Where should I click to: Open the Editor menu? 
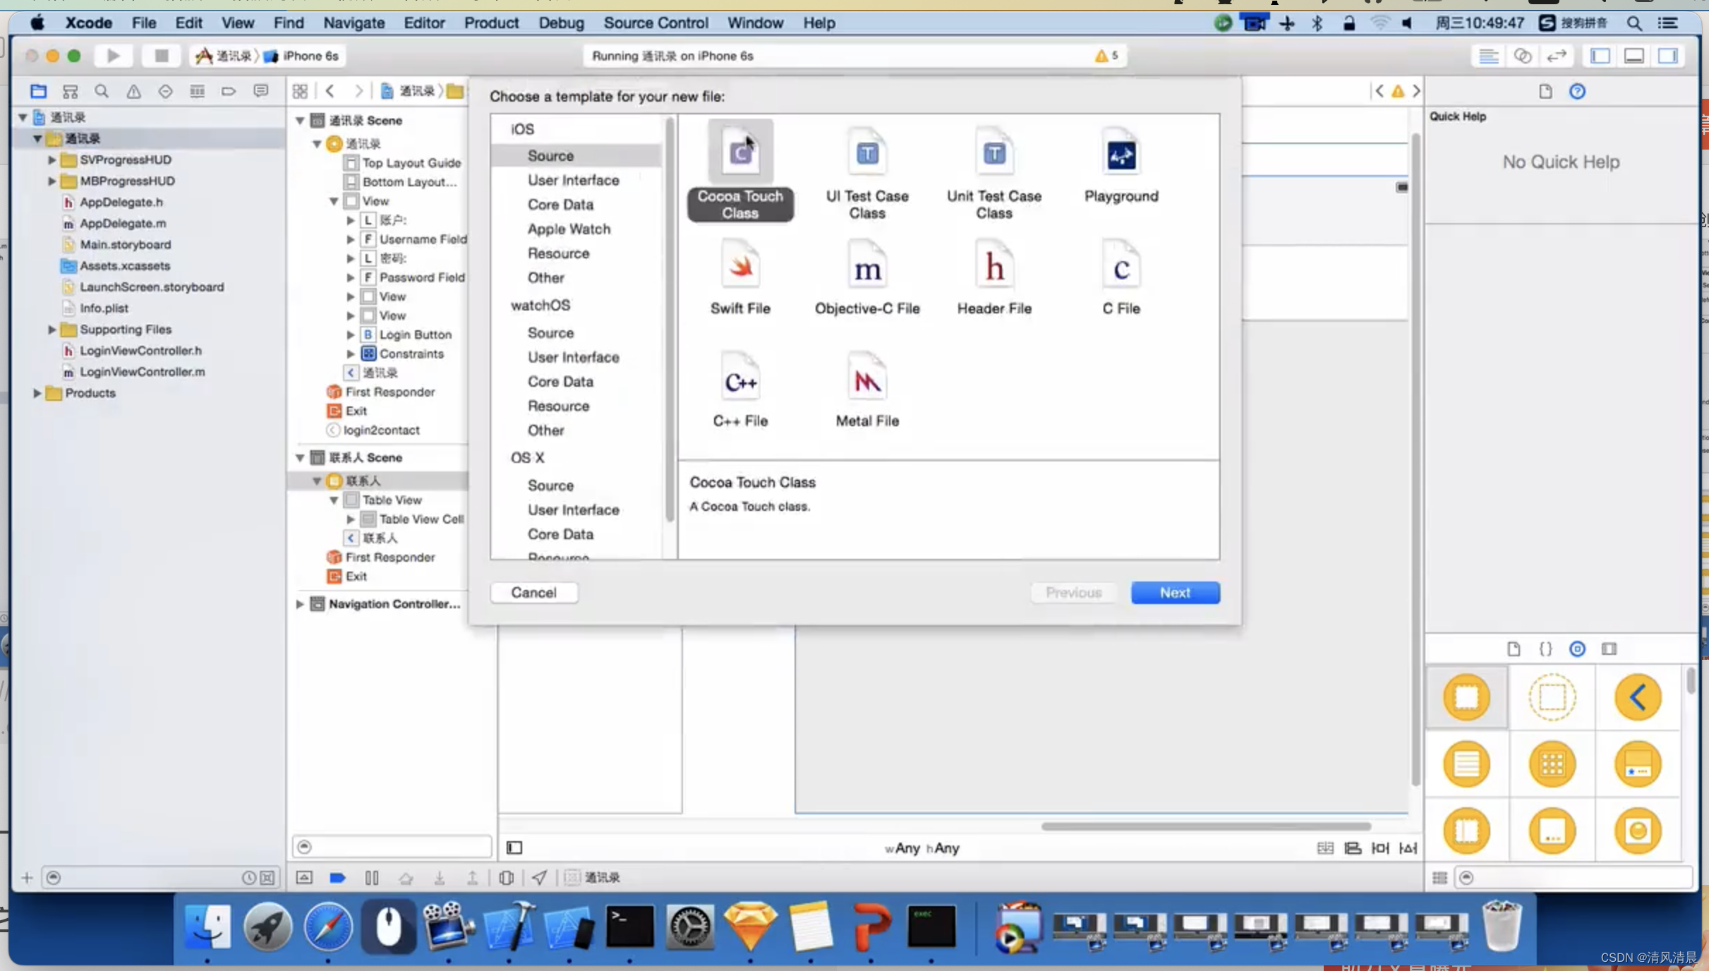tap(424, 23)
